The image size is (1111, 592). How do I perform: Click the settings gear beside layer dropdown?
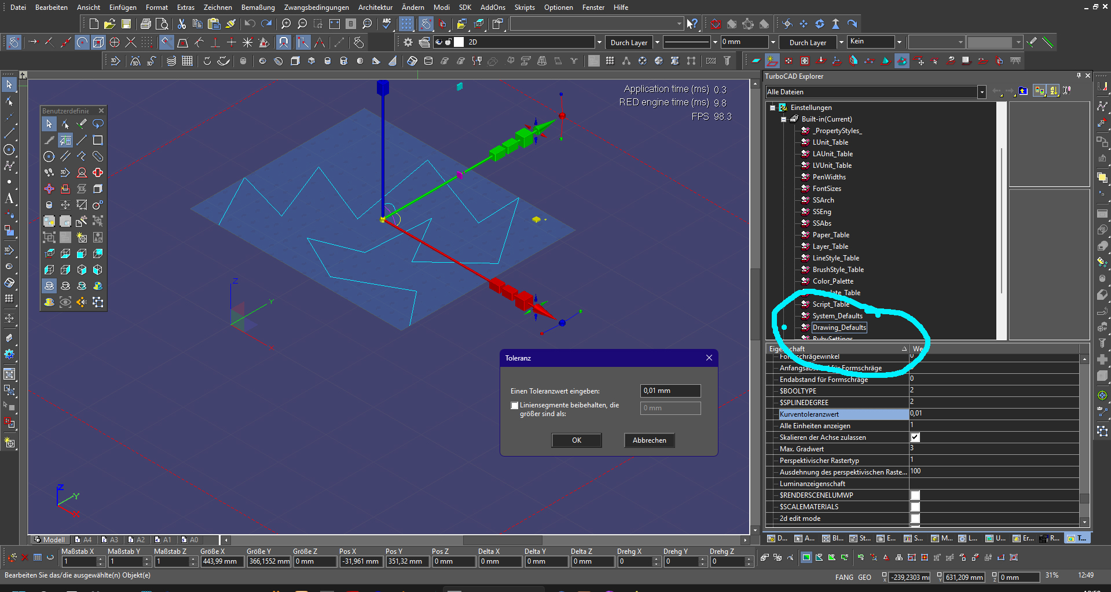[x=408, y=42]
